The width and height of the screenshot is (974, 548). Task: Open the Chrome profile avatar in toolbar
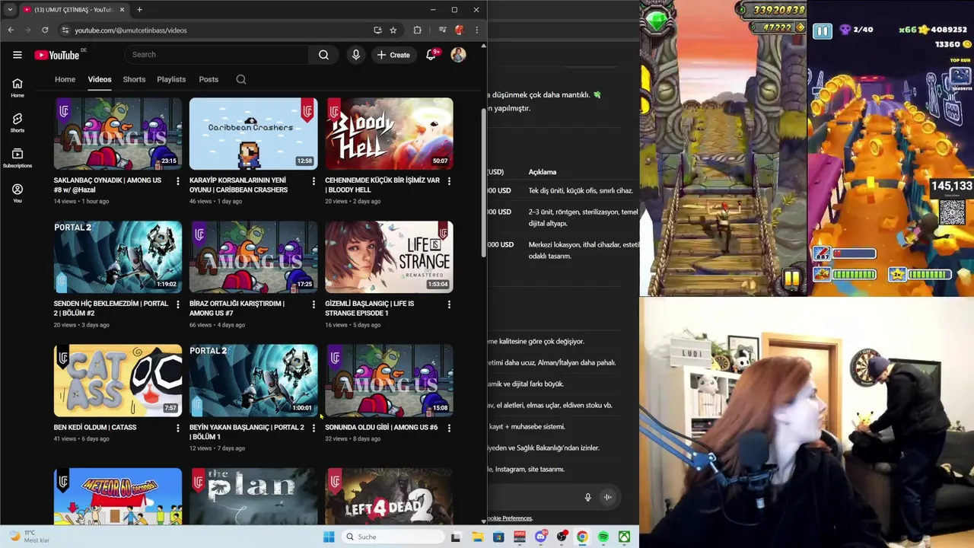(x=459, y=30)
